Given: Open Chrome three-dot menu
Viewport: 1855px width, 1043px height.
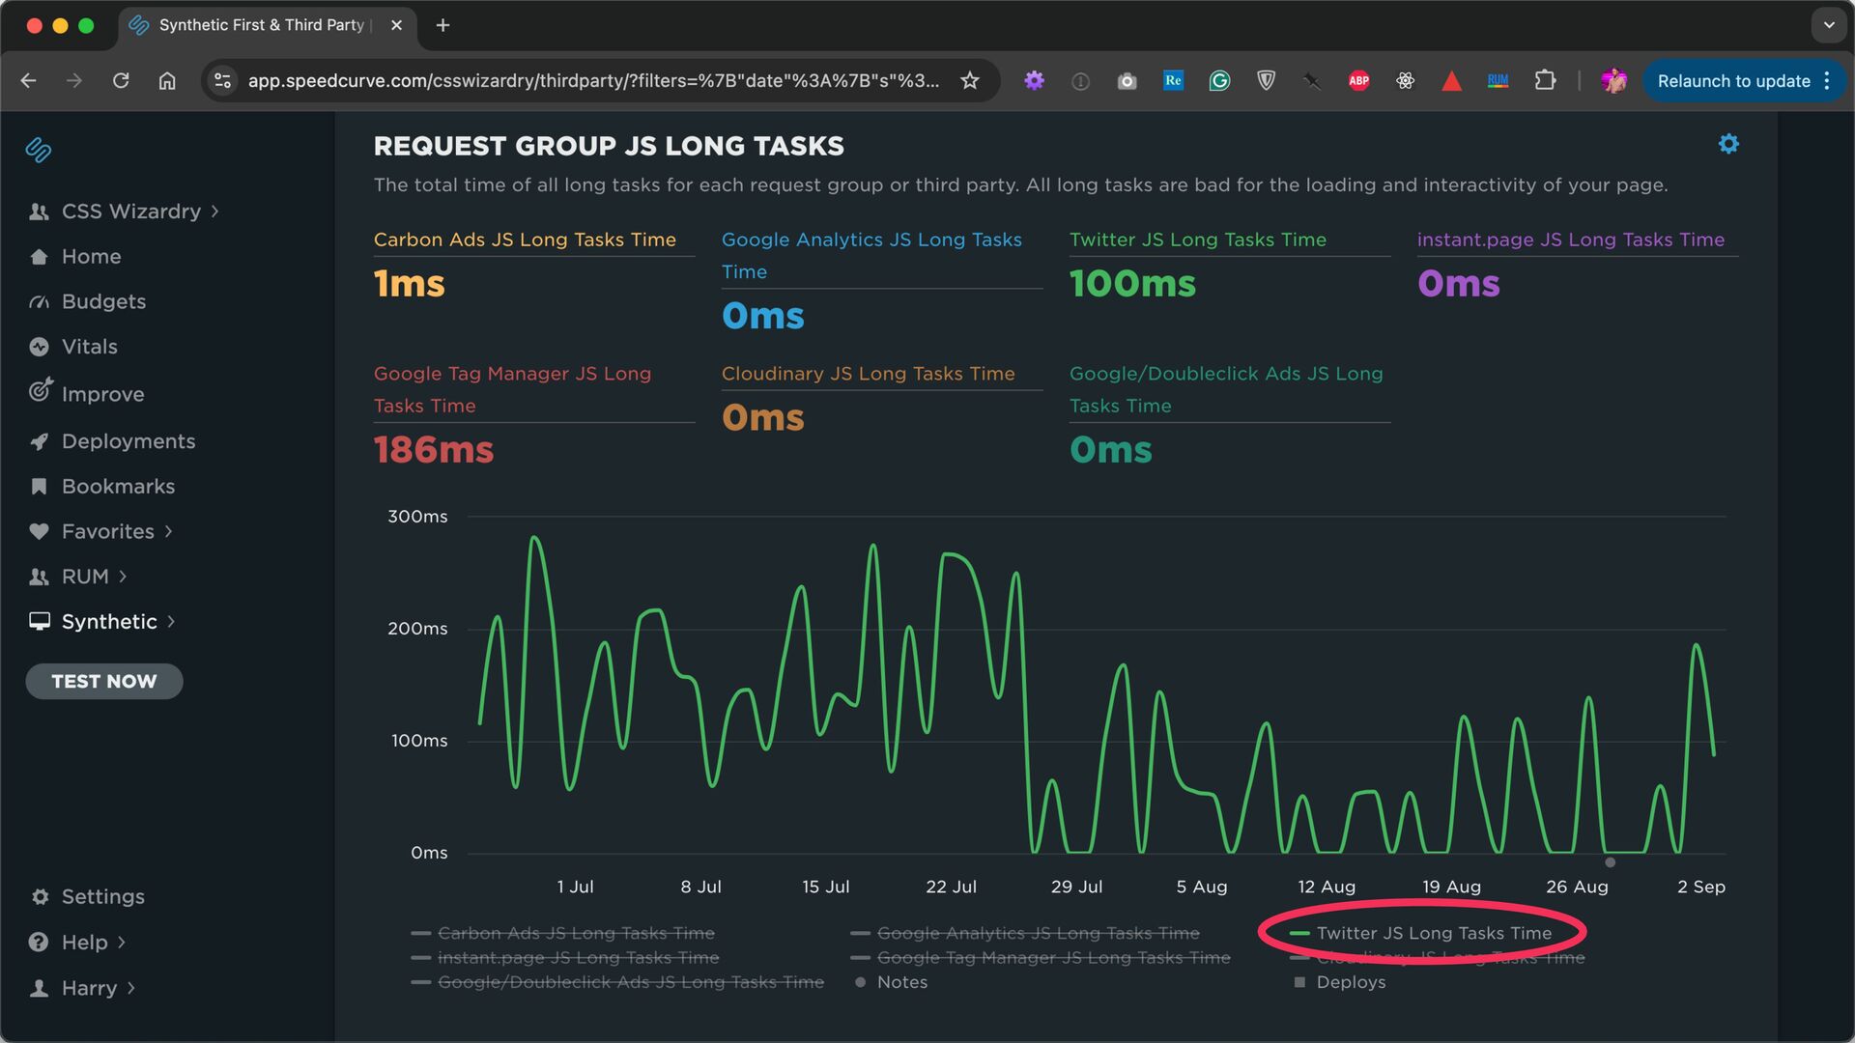Looking at the screenshot, I should [x=1827, y=81].
